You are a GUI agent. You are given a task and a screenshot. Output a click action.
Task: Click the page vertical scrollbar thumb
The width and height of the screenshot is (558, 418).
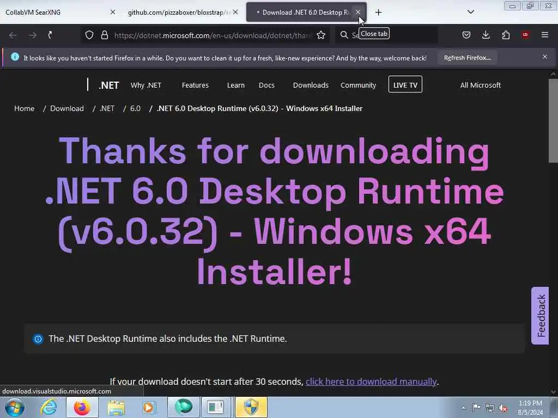coord(553,121)
